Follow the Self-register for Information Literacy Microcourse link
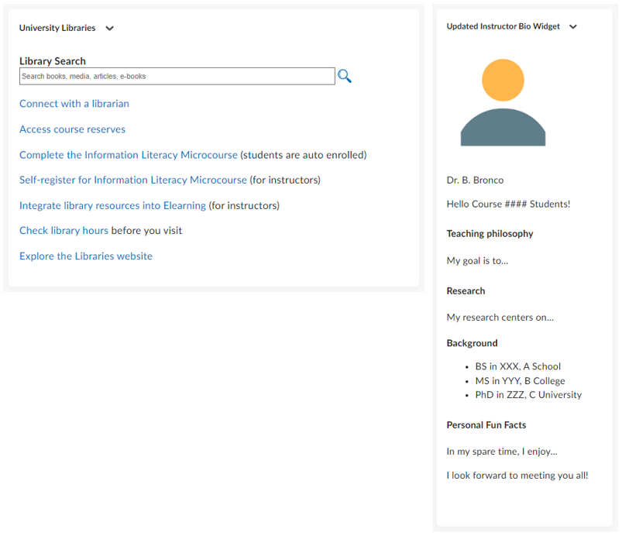Image resolution: width=622 pixels, height=536 pixels. tap(133, 180)
